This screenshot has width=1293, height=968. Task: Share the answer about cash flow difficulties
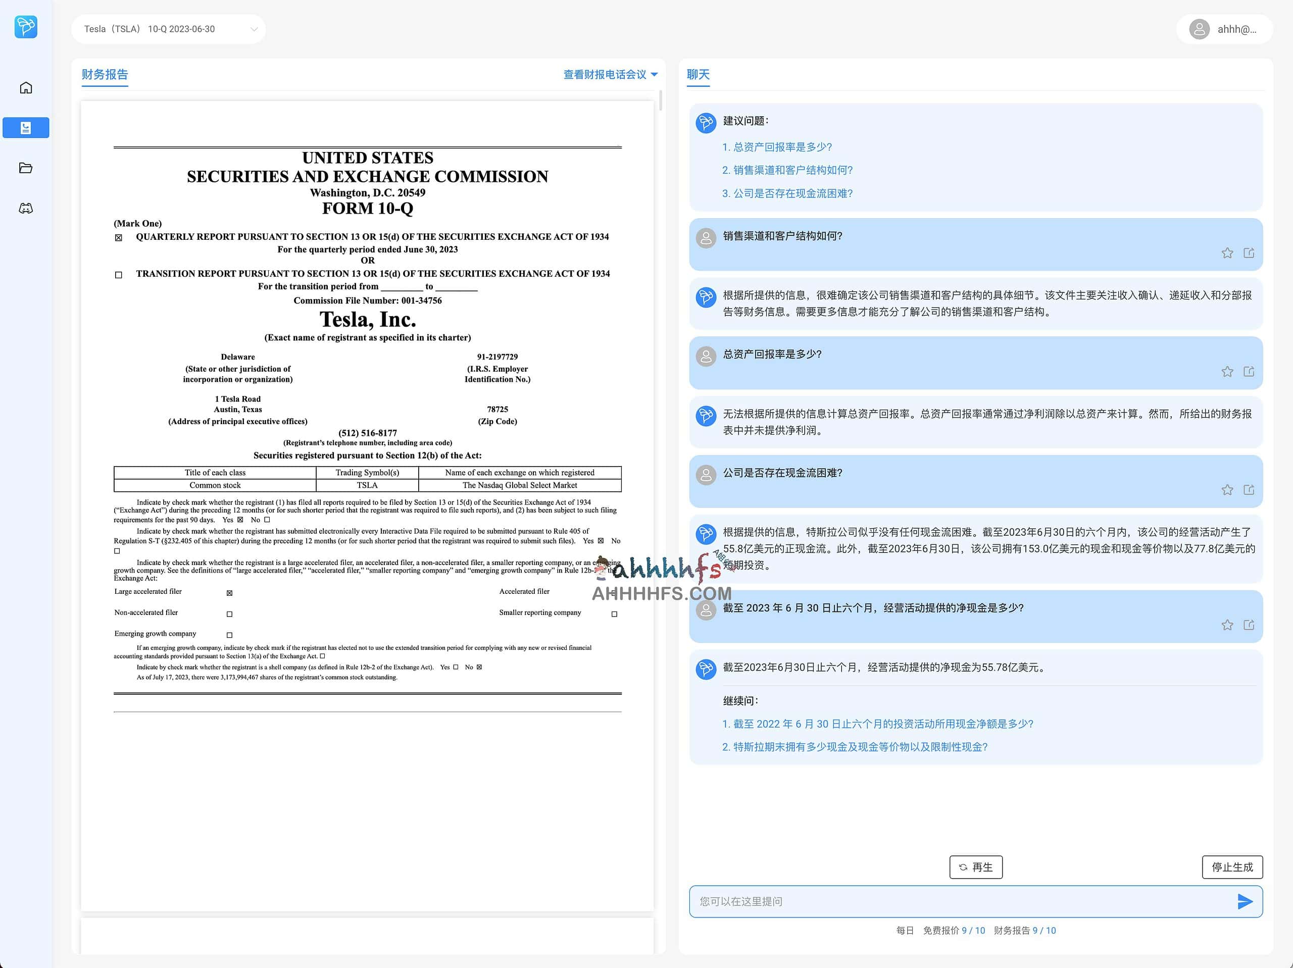(1250, 490)
